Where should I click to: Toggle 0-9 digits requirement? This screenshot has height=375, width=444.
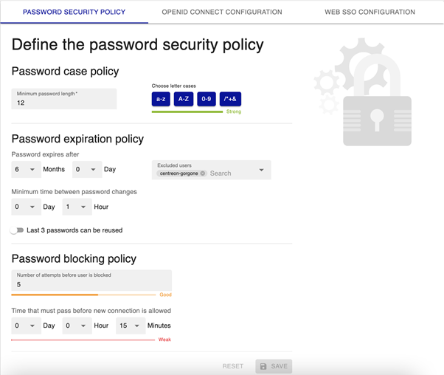click(207, 99)
